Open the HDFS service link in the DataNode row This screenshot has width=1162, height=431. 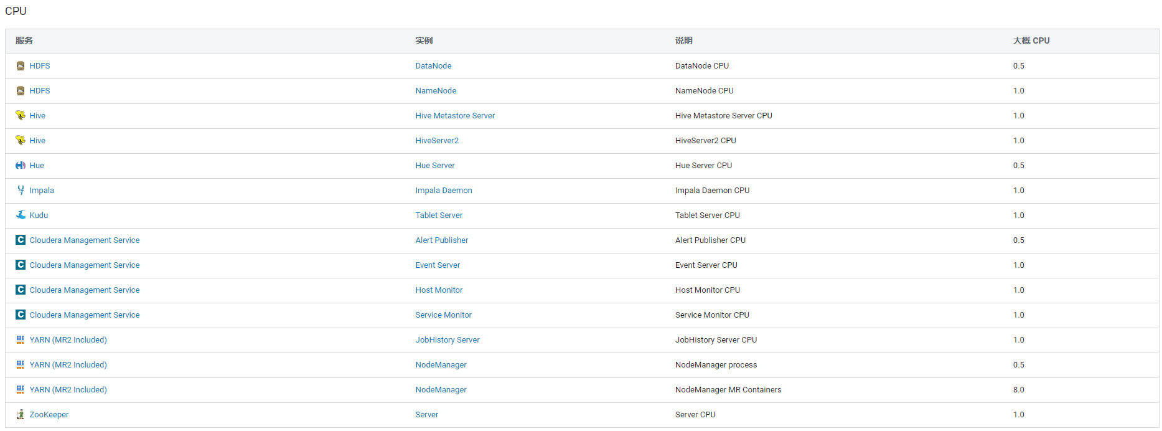pos(40,66)
